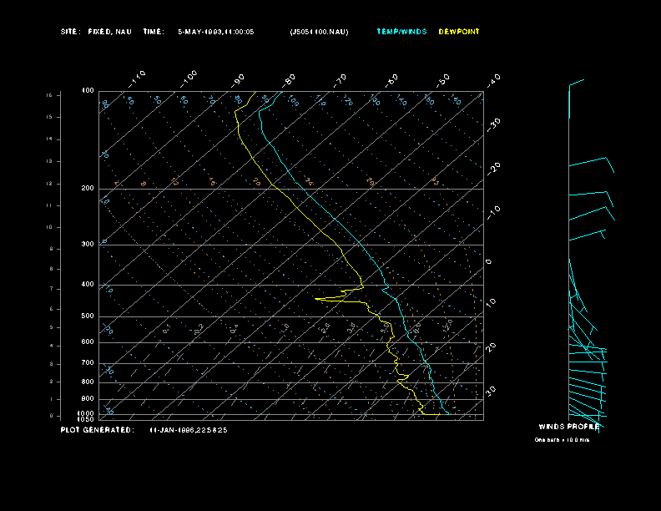Select the 700 pressure level label
661x511 pixels.
[87, 363]
